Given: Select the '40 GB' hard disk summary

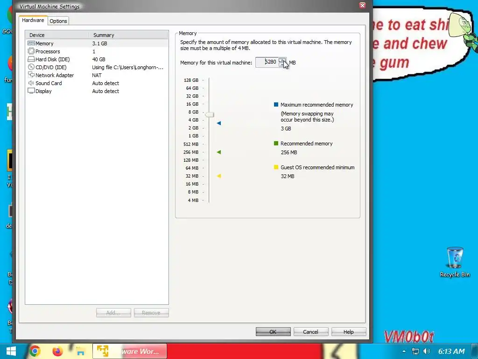Looking at the screenshot, I should coord(99,59).
